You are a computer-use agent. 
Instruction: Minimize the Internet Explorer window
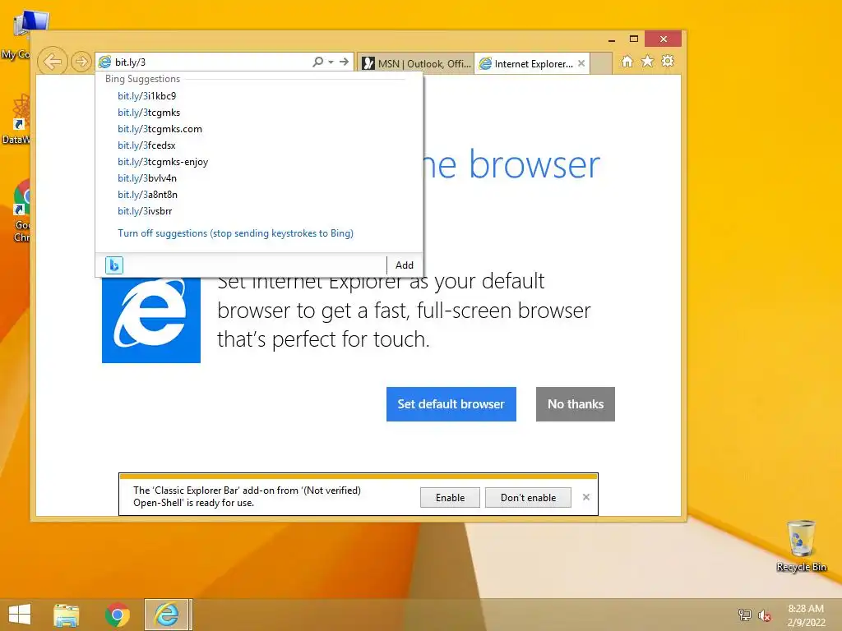(x=612, y=39)
